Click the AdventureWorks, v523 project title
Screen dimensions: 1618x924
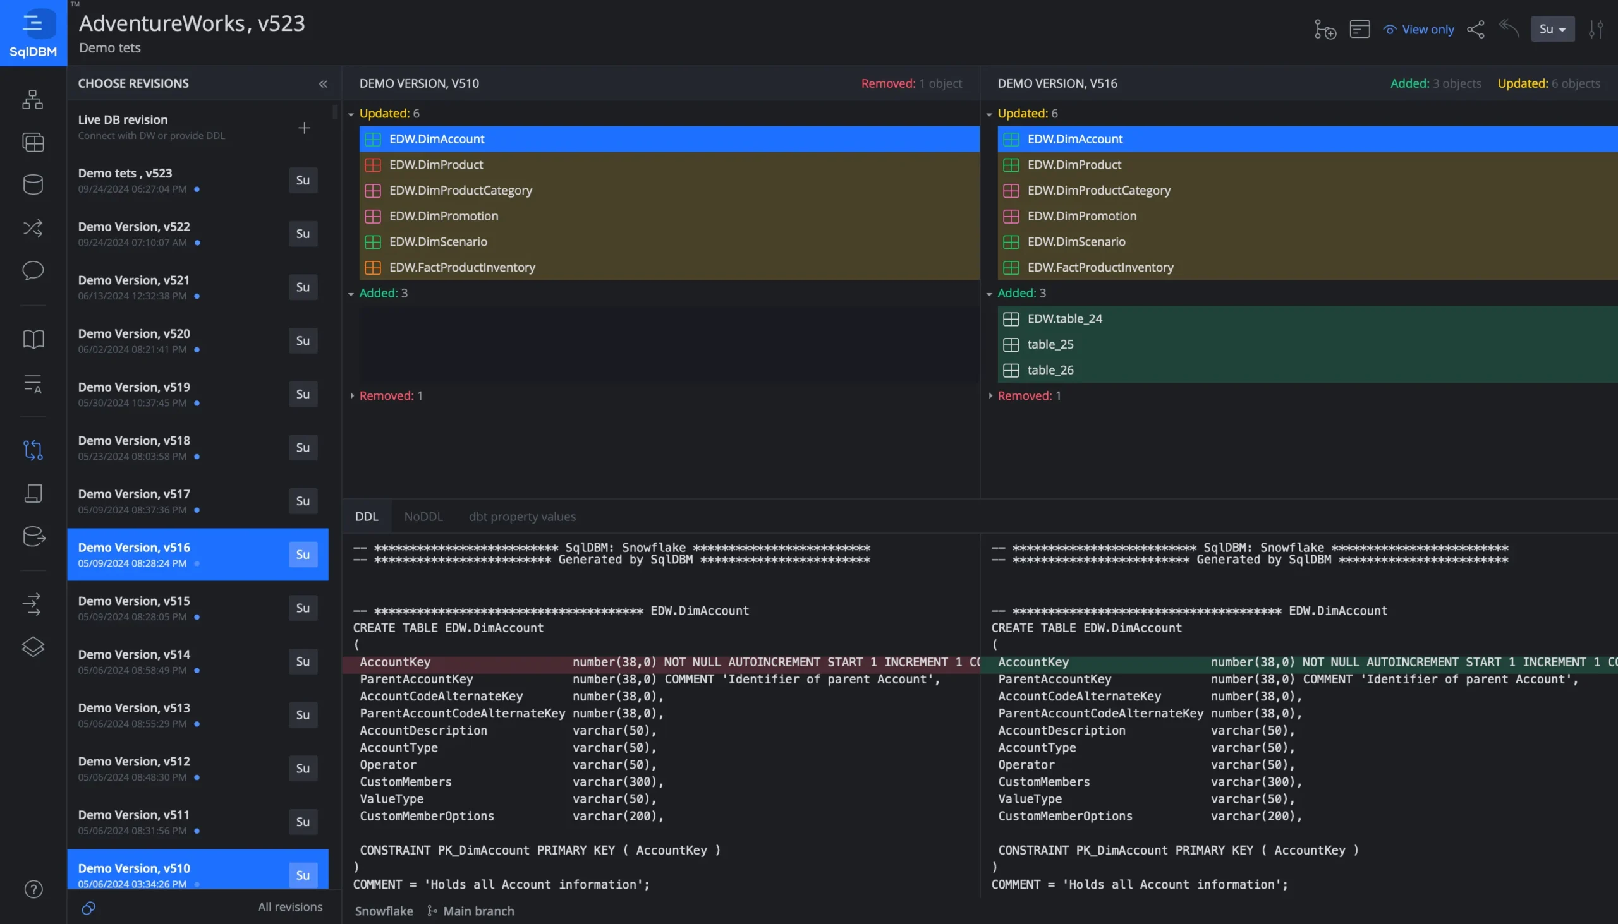click(192, 23)
